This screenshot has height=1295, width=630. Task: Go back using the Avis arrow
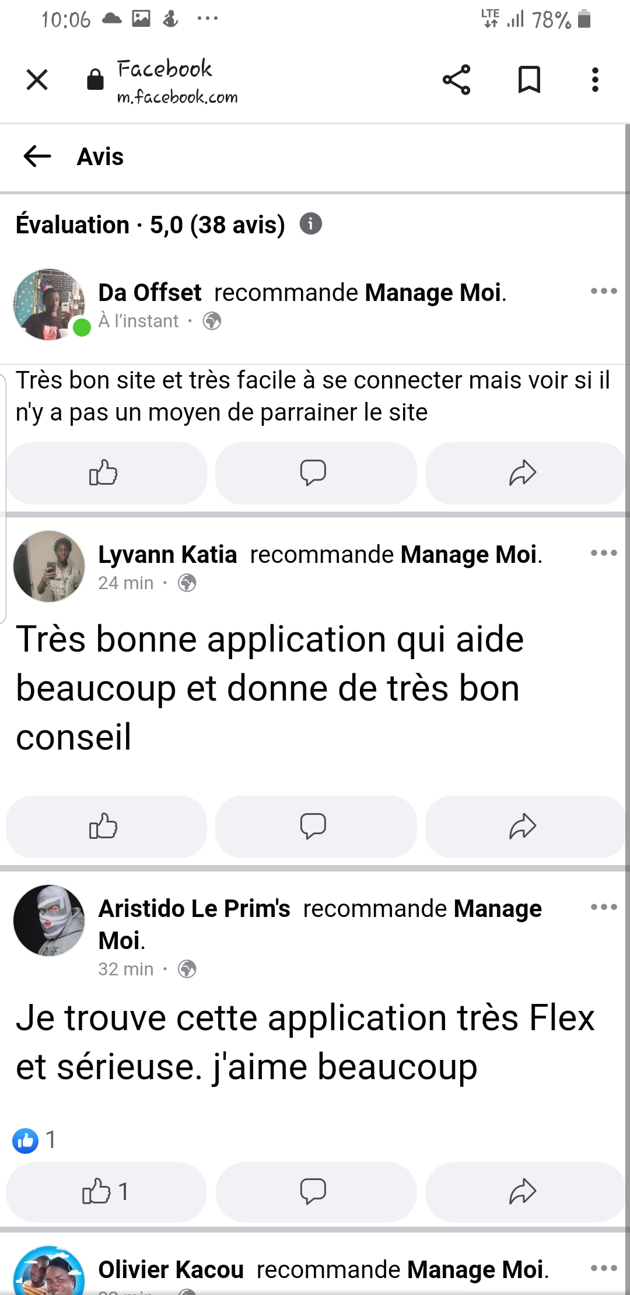37,156
